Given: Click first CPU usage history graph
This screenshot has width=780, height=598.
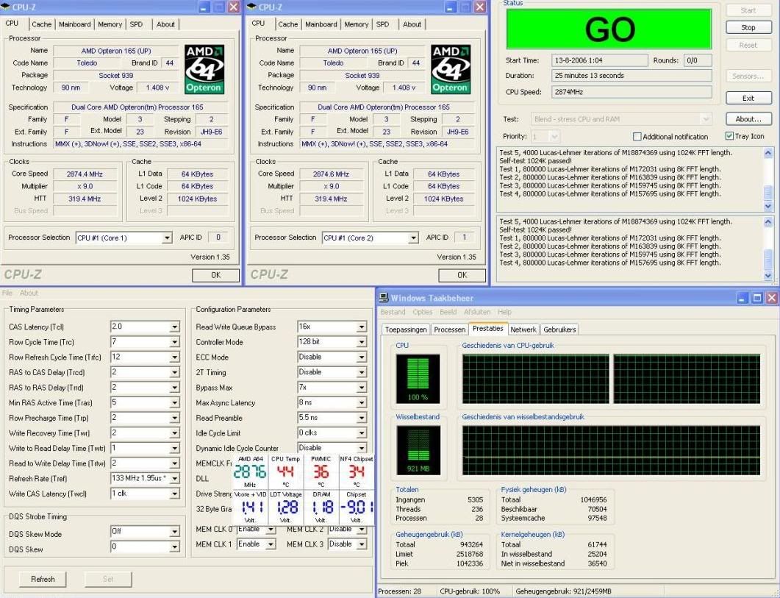Looking at the screenshot, I should [536, 379].
